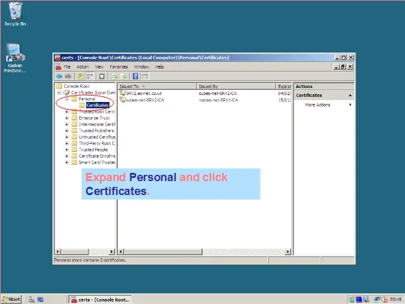Click the blue Help toolbar icon
Screen dimensions: 405x304
(x=135, y=76)
